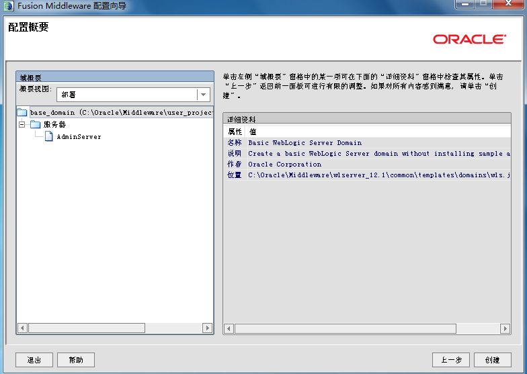Screen dimensions: 527x374
Task: Click the 属性 column header
Action: [x=235, y=132]
